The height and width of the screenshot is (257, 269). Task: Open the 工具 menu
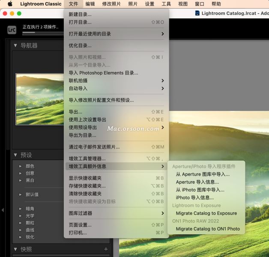(x=166, y=4)
